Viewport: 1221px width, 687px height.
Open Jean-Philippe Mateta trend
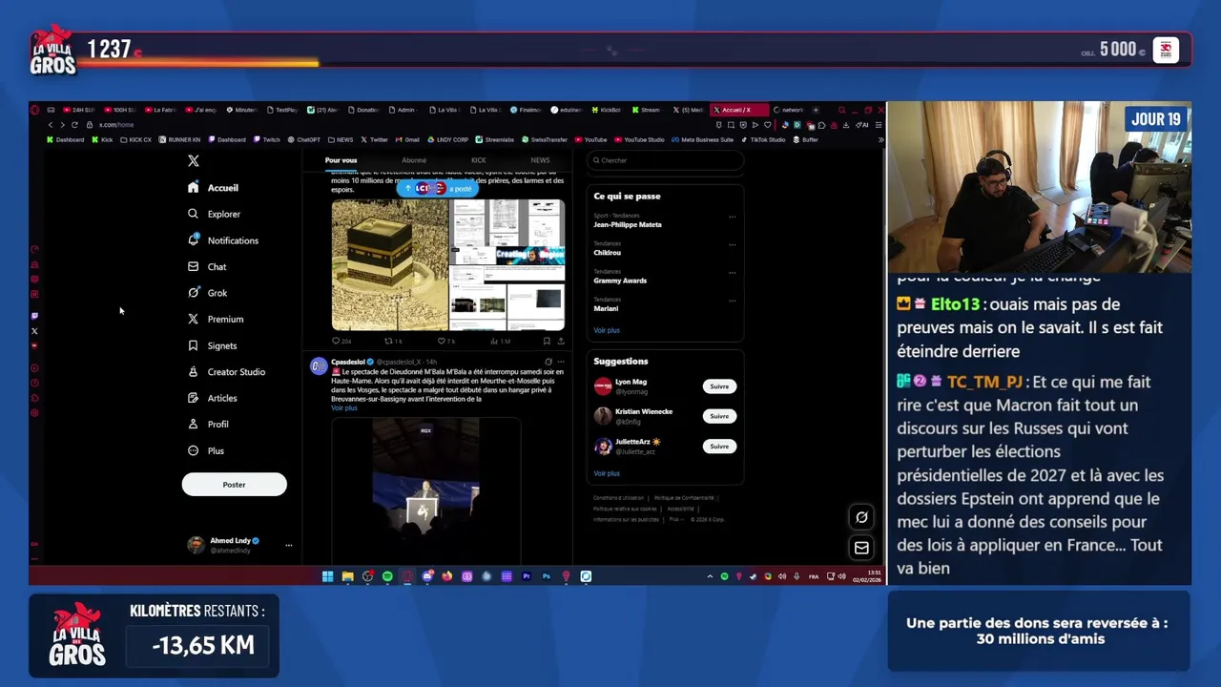627,224
